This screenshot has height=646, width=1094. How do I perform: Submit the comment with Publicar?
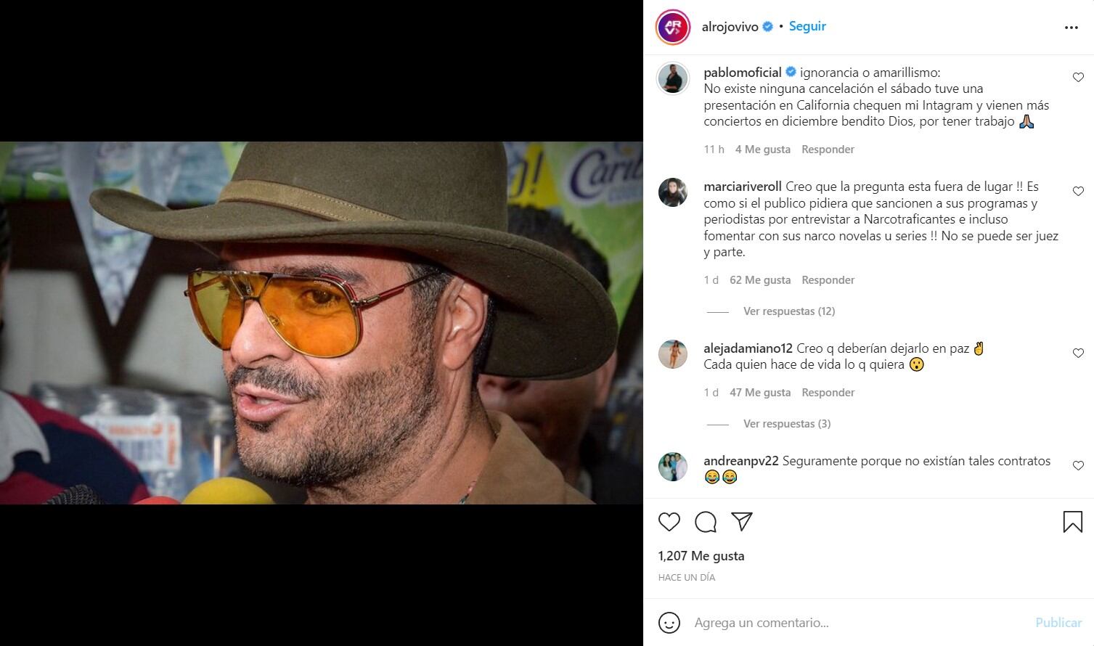pyautogui.click(x=1058, y=623)
